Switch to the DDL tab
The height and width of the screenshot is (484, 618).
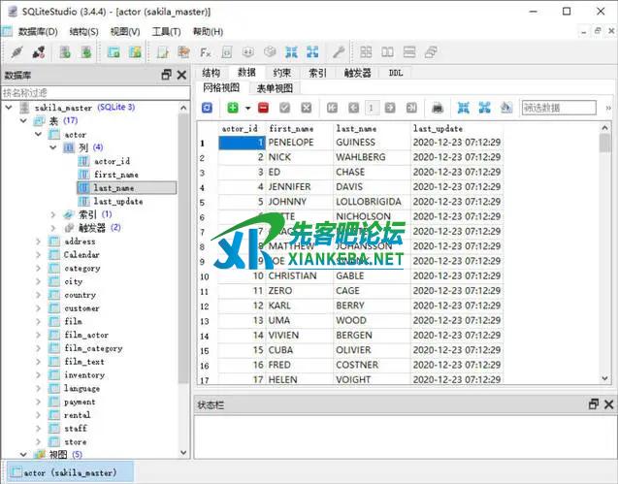396,73
